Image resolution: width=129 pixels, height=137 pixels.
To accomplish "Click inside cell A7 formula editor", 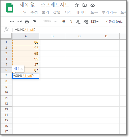I will (26, 76).
